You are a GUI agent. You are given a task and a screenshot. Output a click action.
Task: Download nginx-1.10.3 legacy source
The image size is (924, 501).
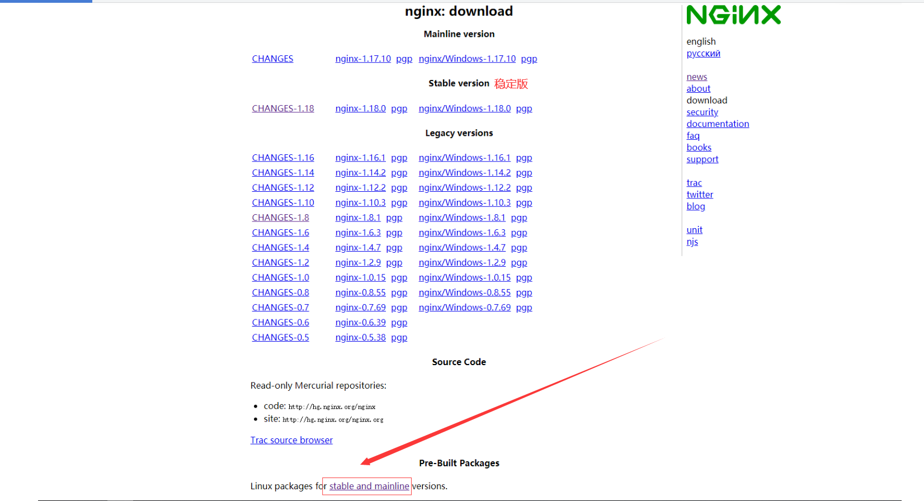click(x=361, y=203)
